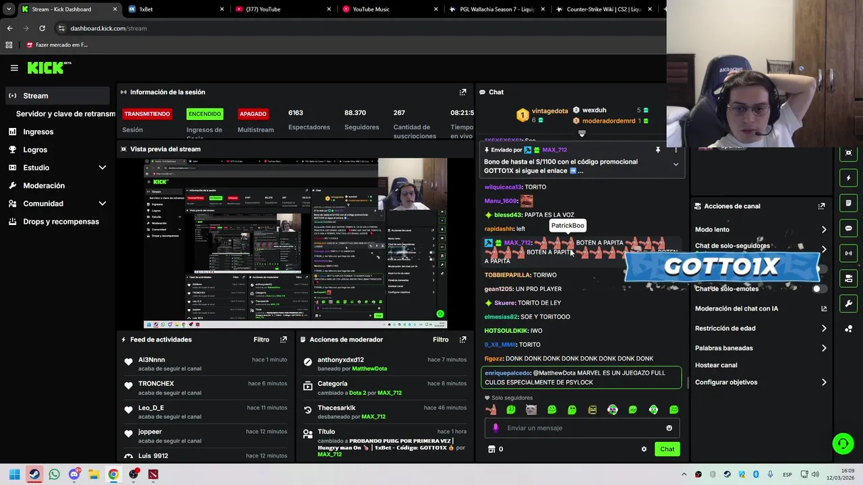Open Ingresos in the sidebar
Image resolution: width=863 pixels, height=485 pixels.
point(38,132)
